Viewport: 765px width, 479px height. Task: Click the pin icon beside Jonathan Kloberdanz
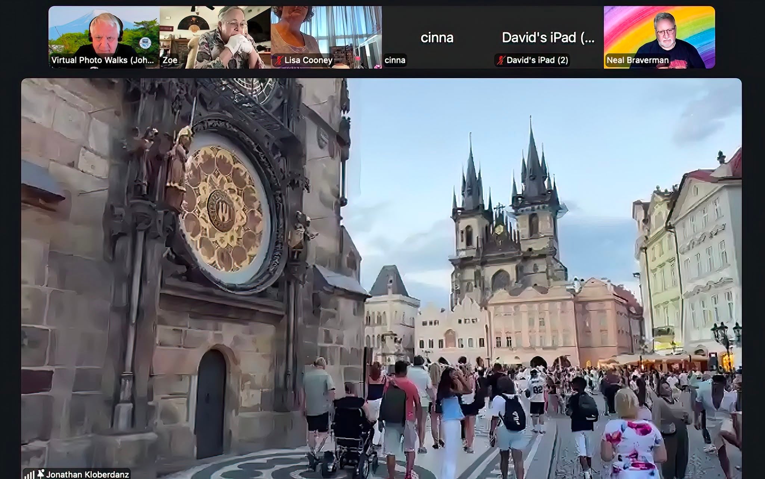coord(41,474)
